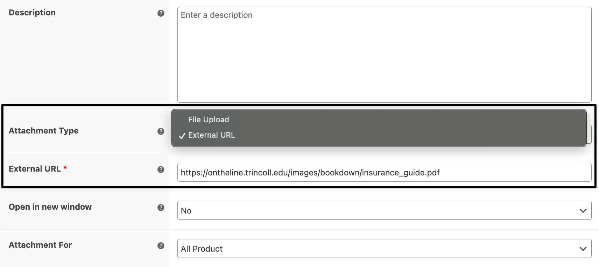Screen dimensions: 599x267
Task: Click the External URL required field label
Action: tap(35, 169)
